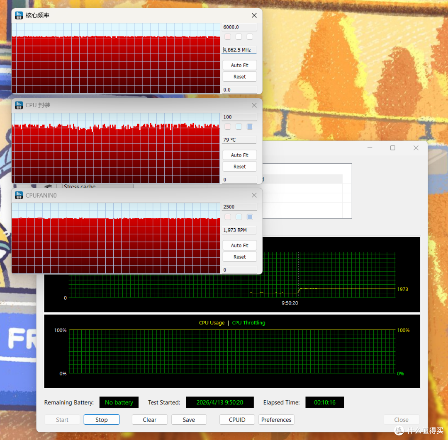Click the 1,973 RPM fan readout

tap(239, 230)
